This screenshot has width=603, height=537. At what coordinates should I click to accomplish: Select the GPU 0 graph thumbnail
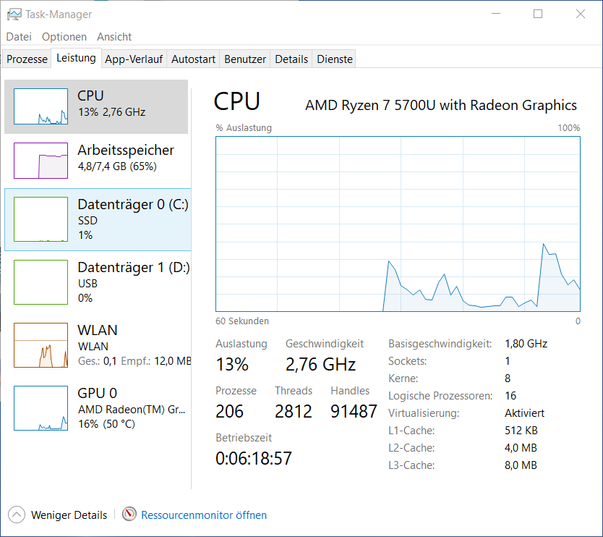(40, 408)
